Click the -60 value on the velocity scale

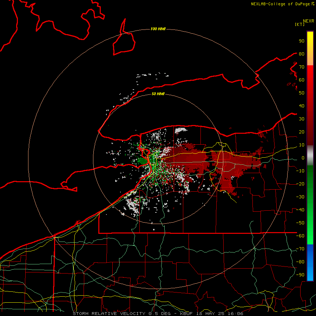pos(300,236)
